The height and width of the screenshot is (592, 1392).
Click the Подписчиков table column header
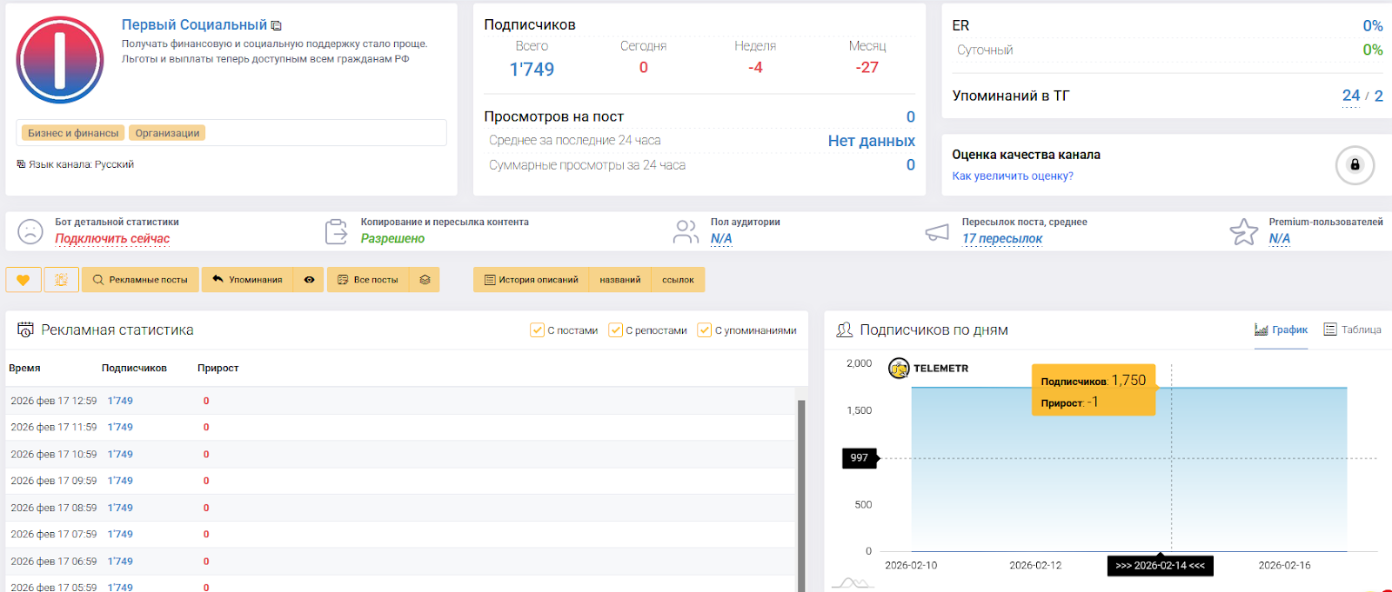click(x=134, y=369)
